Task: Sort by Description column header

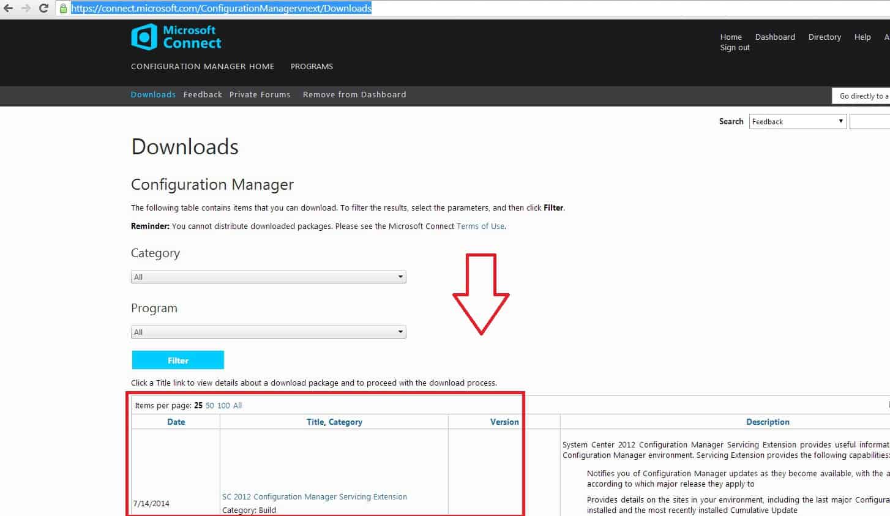Action: click(x=768, y=422)
